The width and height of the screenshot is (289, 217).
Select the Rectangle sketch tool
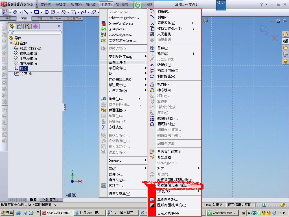(36, 12)
